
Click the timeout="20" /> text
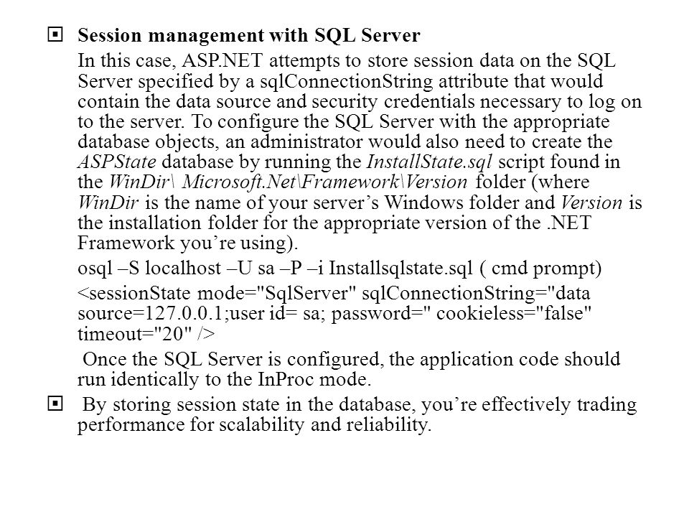coord(146,334)
